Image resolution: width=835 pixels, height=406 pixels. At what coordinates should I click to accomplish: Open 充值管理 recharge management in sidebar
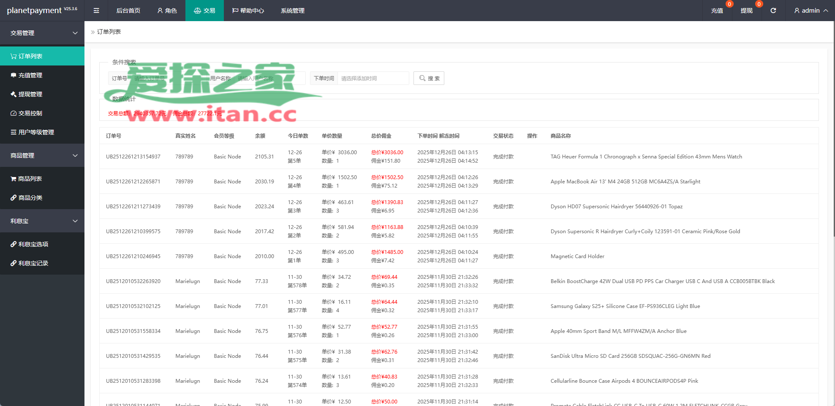click(30, 75)
